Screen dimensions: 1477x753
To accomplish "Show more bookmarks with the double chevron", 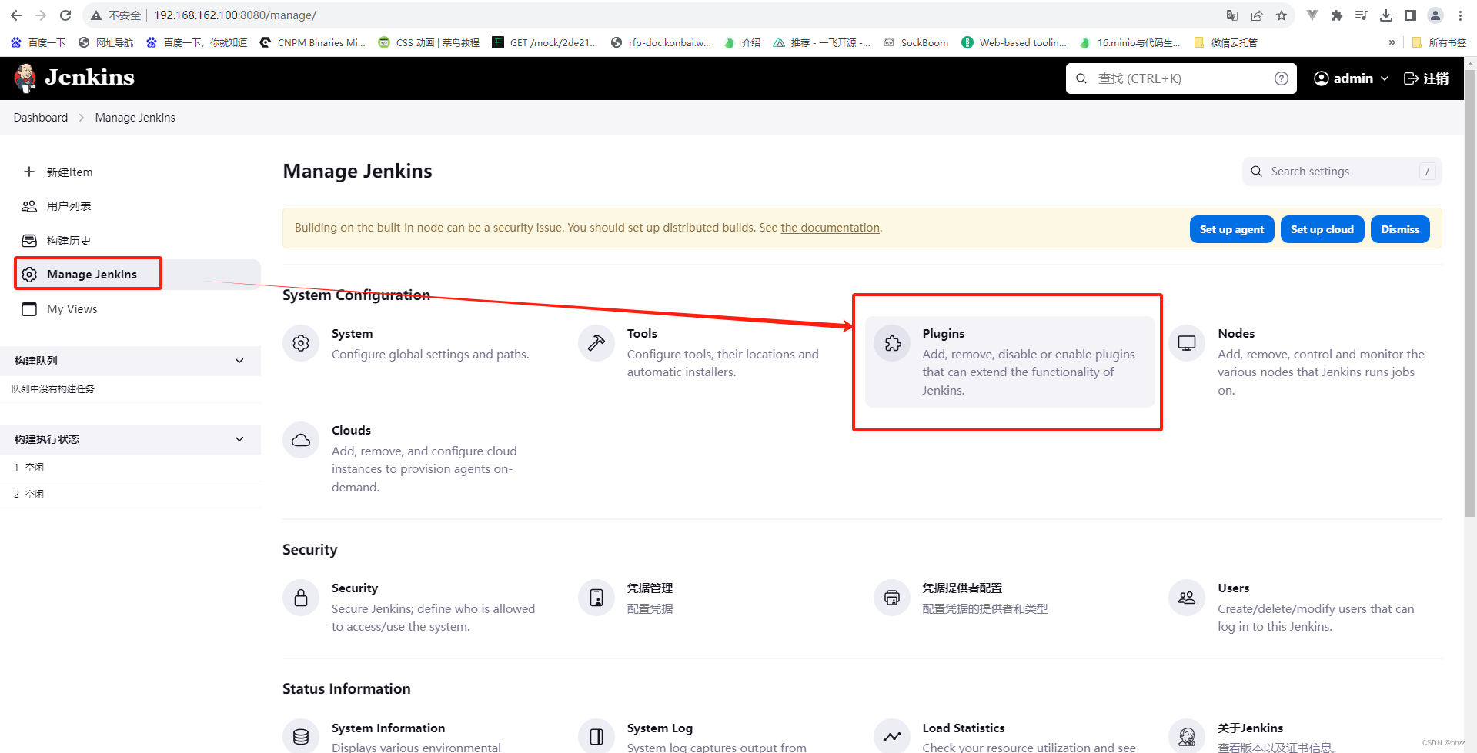I will [x=1392, y=42].
